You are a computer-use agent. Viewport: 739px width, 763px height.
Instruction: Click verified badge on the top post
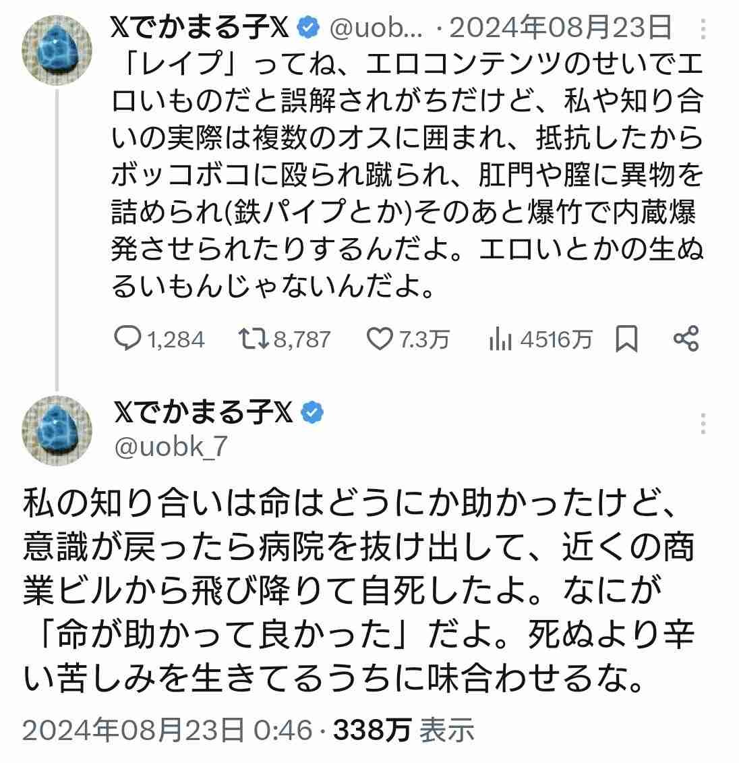coord(309,28)
